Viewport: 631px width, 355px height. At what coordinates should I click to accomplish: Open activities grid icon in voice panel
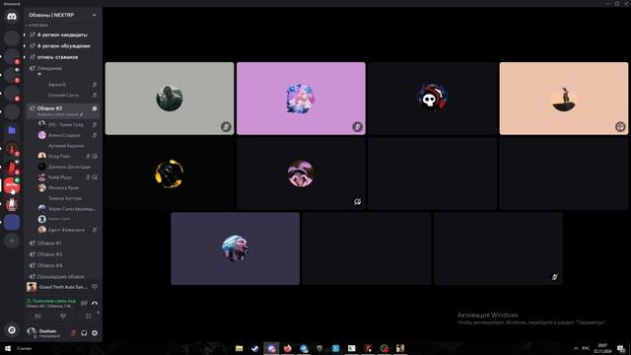88,317
